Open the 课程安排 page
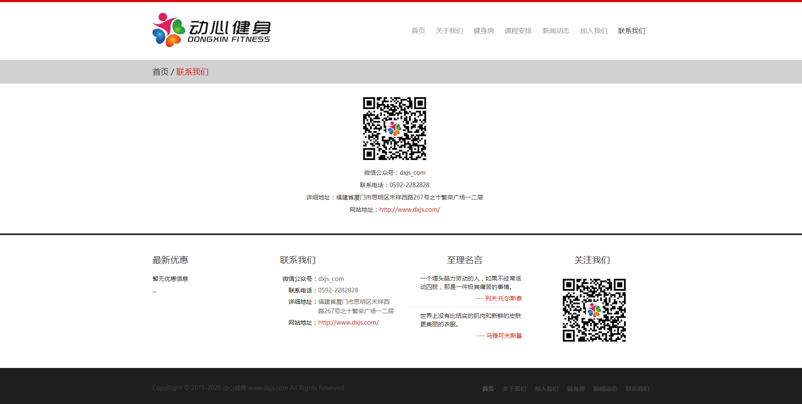 tap(518, 31)
